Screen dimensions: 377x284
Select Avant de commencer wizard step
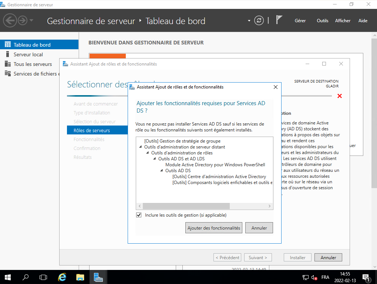[x=95, y=104]
